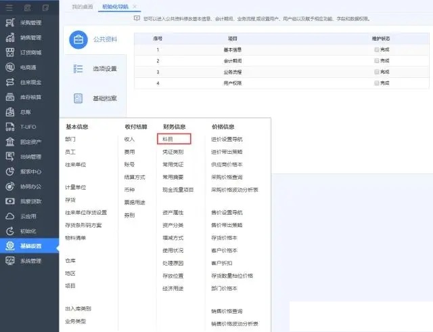This screenshot has width=433, height=332.
Task: Click the 基础档案 document icon
Action: coord(78,98)
